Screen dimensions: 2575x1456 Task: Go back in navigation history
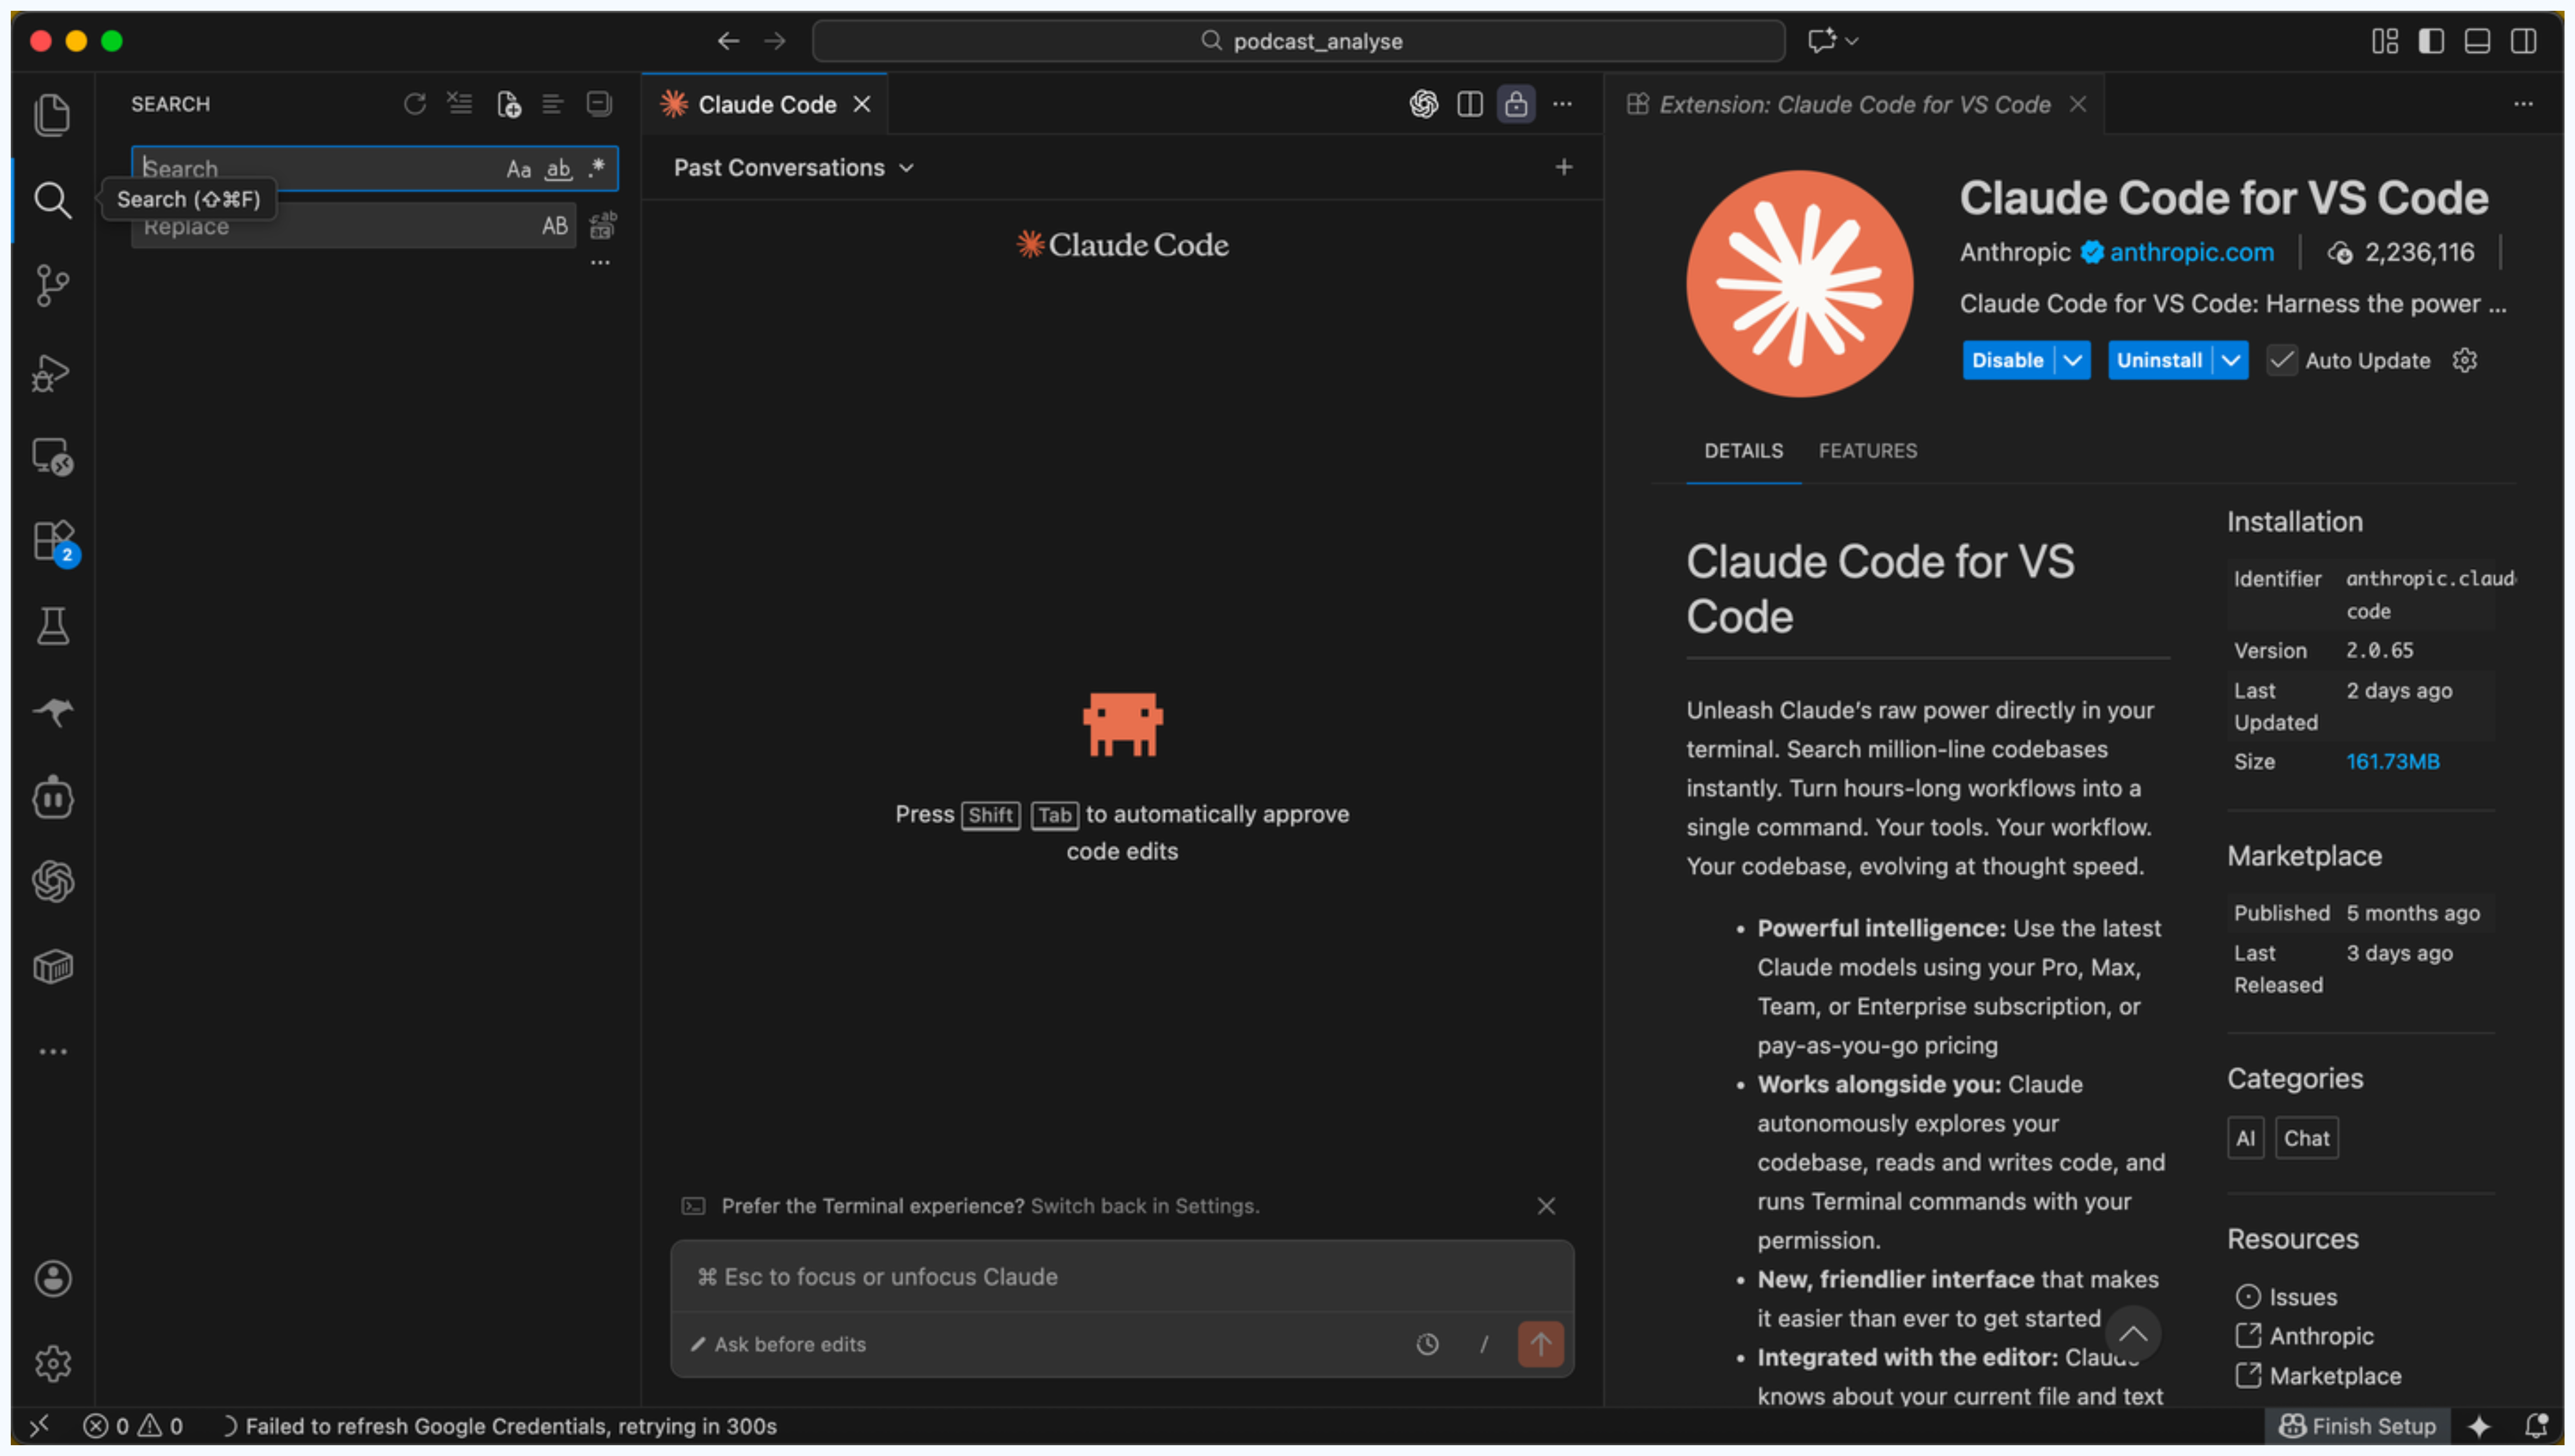click(x=728, y=41)
